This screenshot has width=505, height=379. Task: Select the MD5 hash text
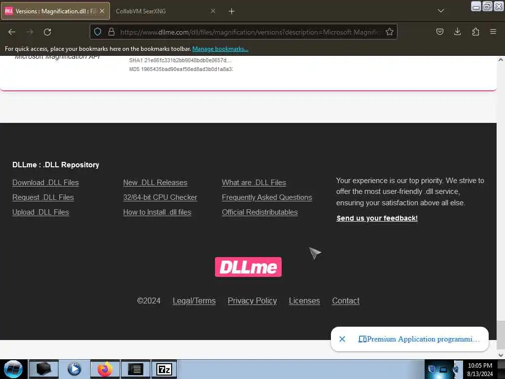[180, 69]
